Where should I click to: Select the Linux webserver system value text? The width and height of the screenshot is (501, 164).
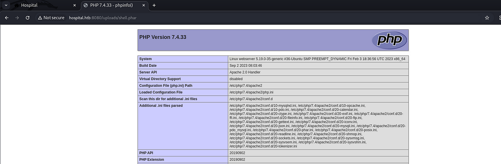[317, 59]
